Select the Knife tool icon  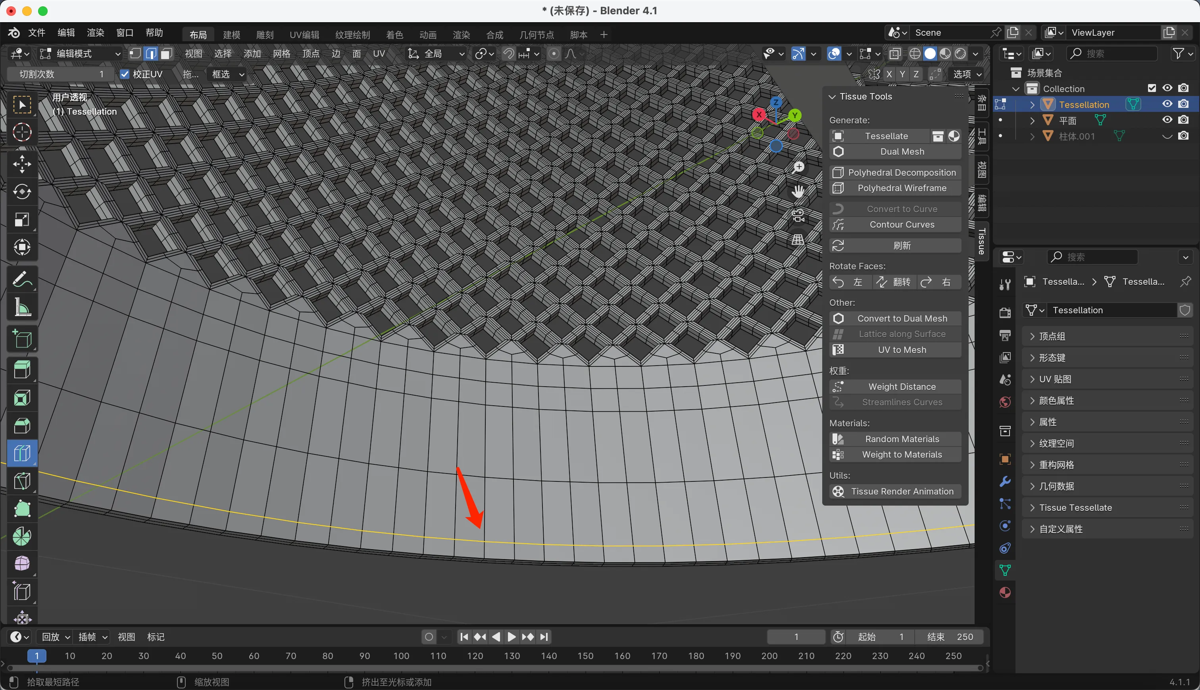22,481
